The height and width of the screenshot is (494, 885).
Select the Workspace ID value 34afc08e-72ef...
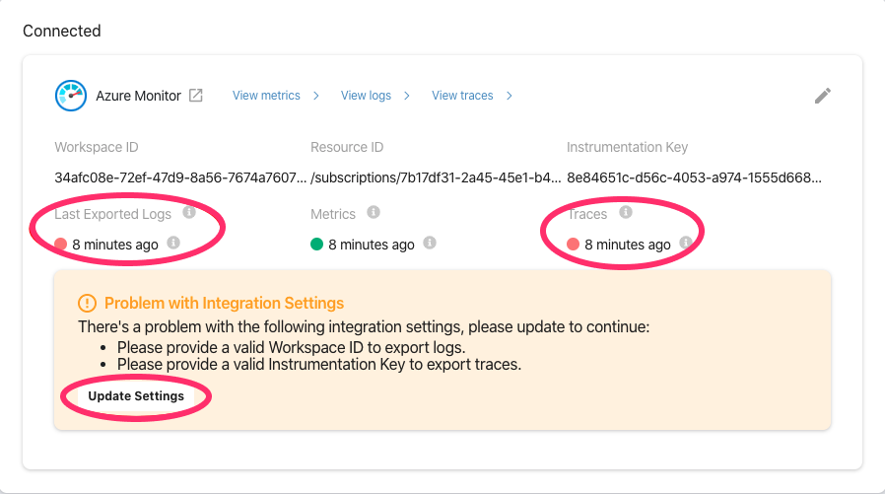pyautogui.click(x=180, y=177)
